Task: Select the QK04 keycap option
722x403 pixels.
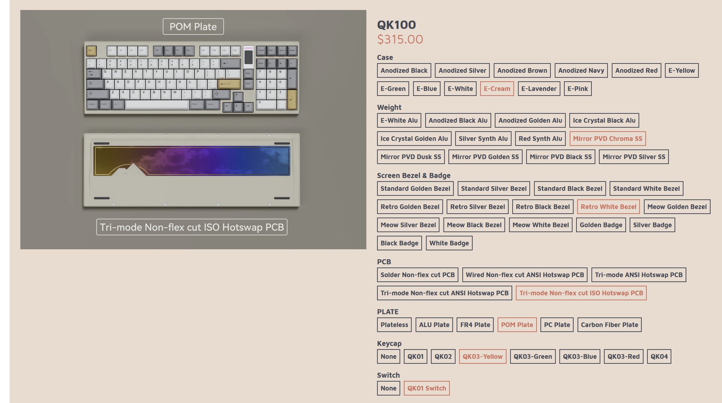Action: click(659, 357)
